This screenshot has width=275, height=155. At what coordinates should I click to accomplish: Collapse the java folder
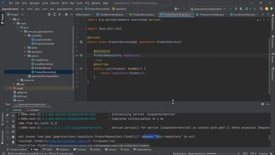(x=18, y=28)
